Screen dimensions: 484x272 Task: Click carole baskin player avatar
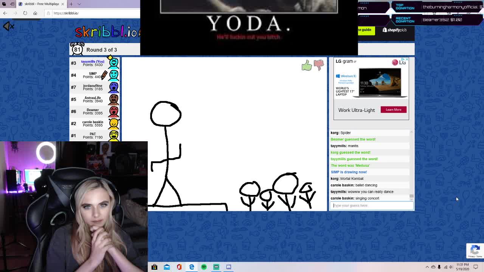pyautogui.click(x=113, y=124)
